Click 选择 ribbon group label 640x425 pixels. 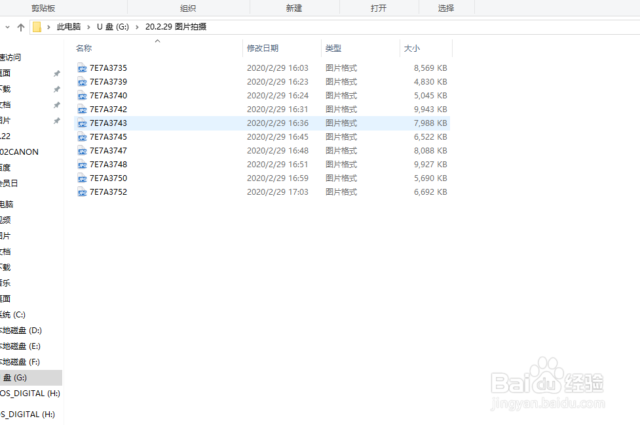coord(446,8)
